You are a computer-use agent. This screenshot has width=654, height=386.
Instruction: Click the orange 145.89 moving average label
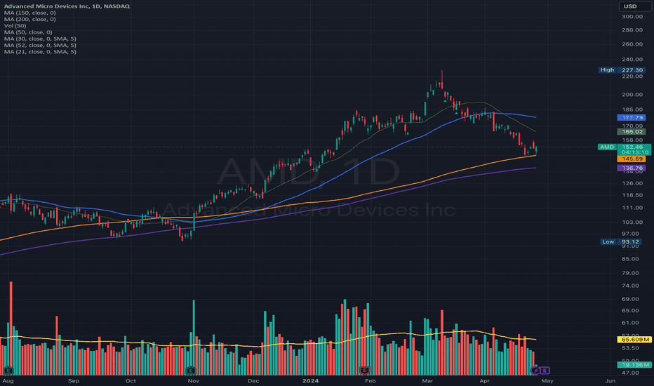[x=632, y=159]
